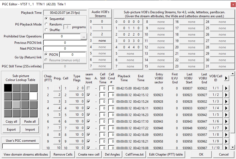Select Shuffle playback mode

(46, 30)
